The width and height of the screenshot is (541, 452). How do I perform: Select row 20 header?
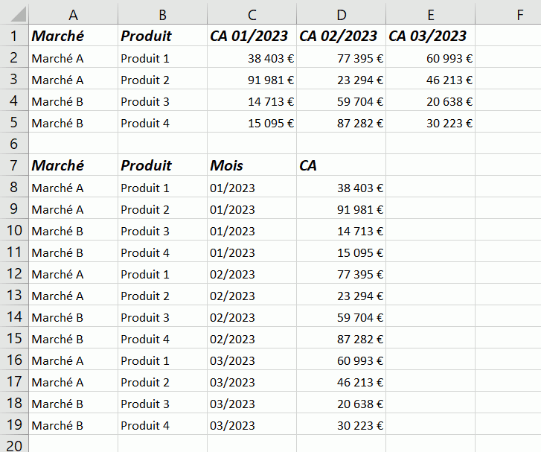click(14, 444)
